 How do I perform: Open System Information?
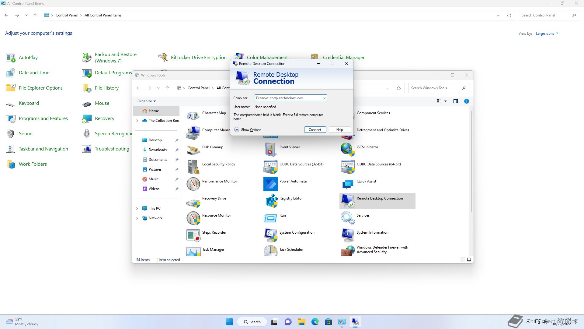(365, 235)
